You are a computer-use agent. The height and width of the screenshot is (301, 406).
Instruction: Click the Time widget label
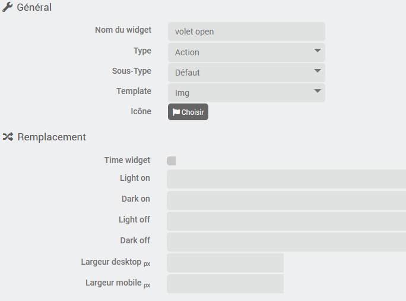pos(127,160)
